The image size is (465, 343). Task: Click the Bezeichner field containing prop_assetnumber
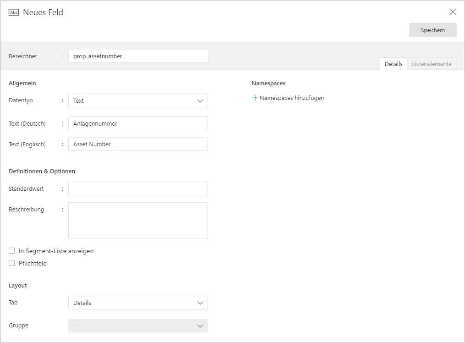pyautogui.click(x=137, y=56)
